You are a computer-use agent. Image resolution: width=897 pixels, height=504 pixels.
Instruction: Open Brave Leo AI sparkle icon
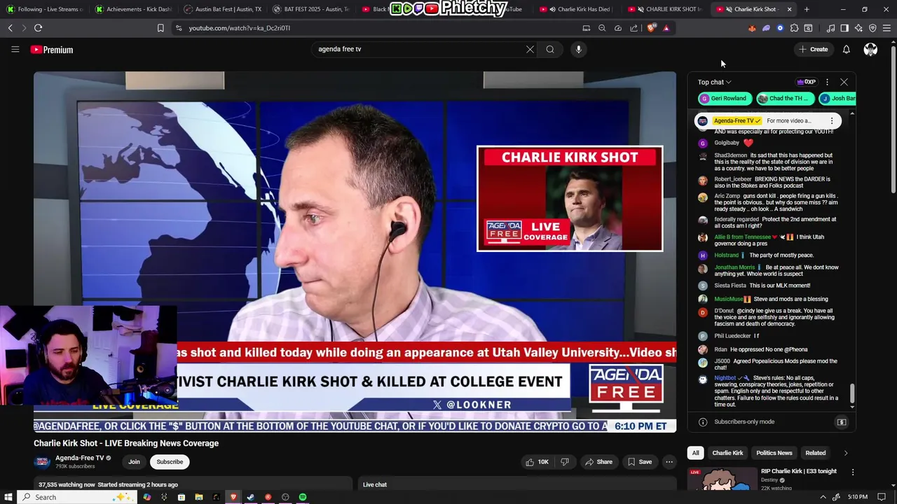[858, 28]
